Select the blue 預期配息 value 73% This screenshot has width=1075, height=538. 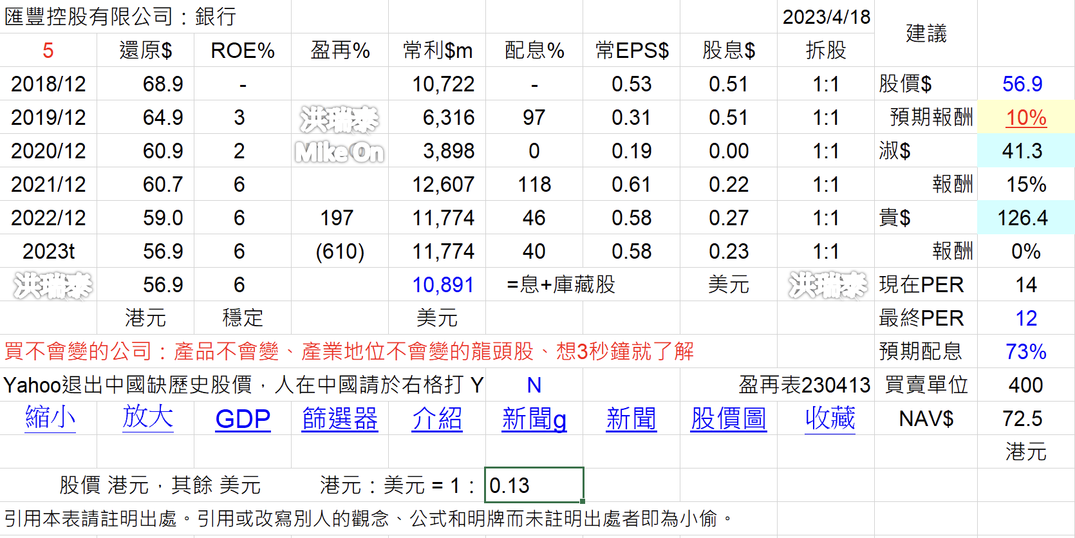click(x=1026, y=351)
